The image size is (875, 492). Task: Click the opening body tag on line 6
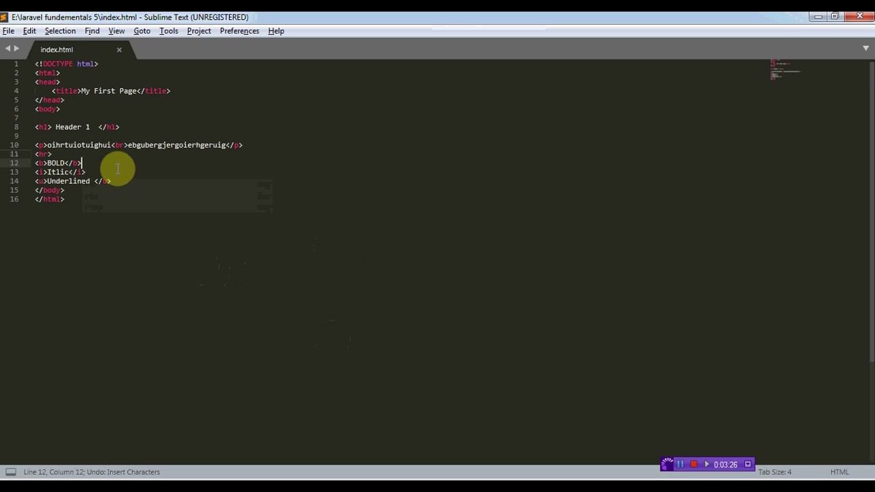(x=47, y=109)
